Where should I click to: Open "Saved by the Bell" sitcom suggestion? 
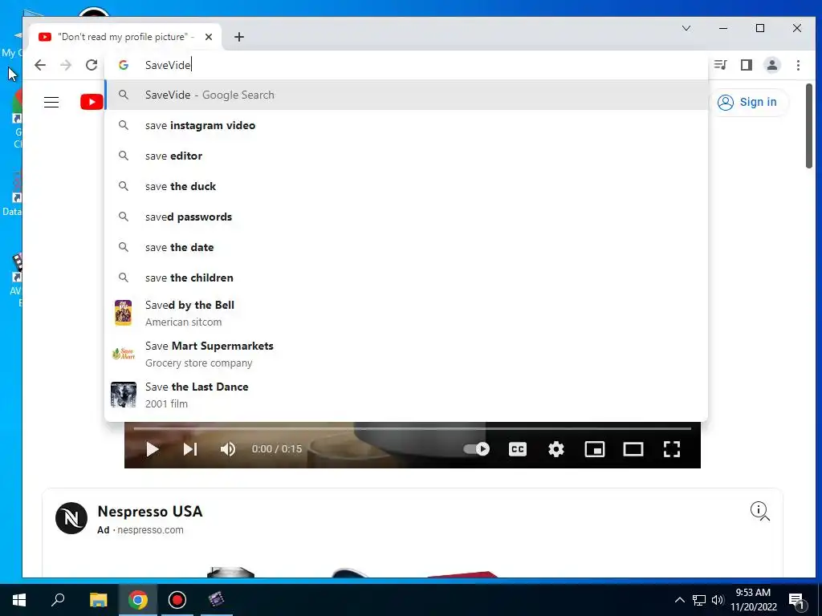click(406, 313)
